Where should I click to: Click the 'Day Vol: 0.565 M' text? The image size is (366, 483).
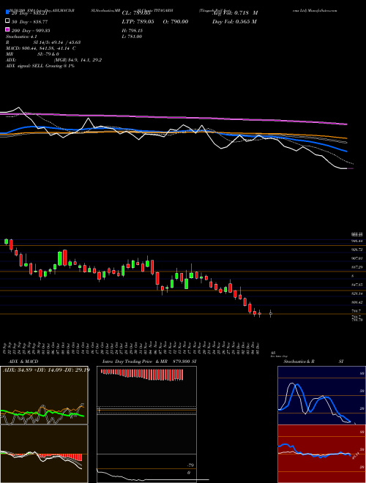(x=234, y=21)
